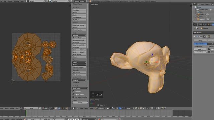Open the 3D viewport Mesh menu
Image resolution: width=214 pixels, height=120 pixels.
[91, 108]
